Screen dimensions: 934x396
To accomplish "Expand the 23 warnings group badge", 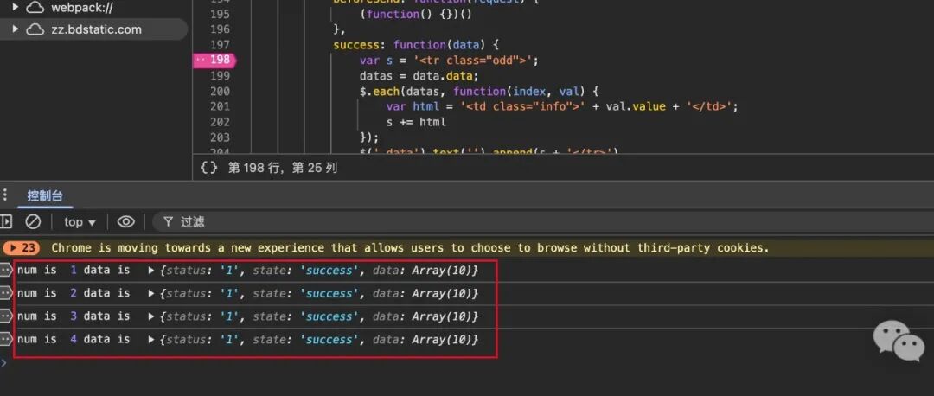I will click(x=21, y=248).
